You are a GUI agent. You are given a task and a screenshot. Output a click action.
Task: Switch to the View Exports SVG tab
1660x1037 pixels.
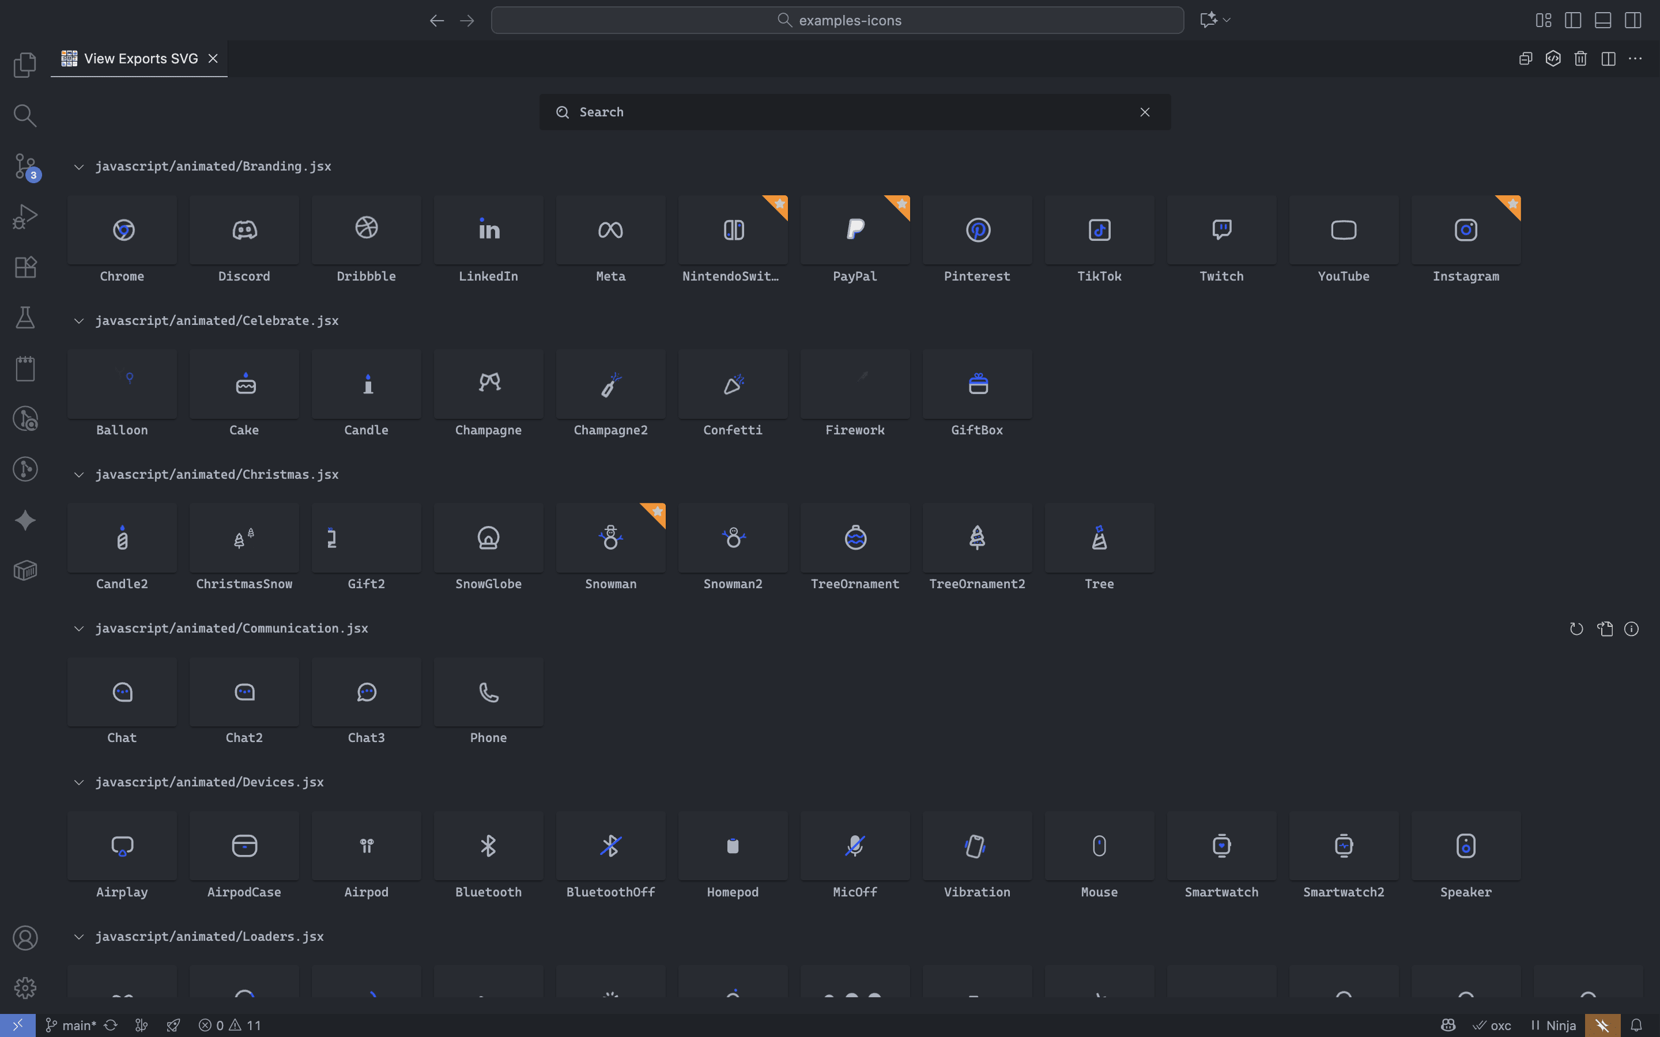139,58
